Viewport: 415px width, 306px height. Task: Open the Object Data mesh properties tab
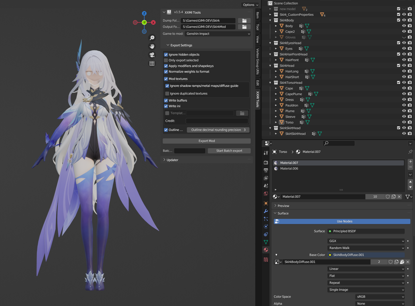point(266,242)
